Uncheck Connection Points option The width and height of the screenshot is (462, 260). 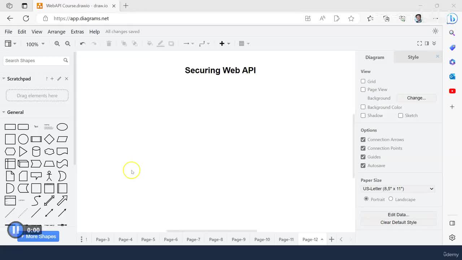[x=363, y=148]
